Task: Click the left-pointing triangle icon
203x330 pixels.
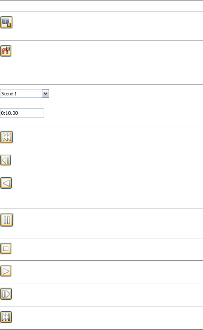Action: click(6, 183)
